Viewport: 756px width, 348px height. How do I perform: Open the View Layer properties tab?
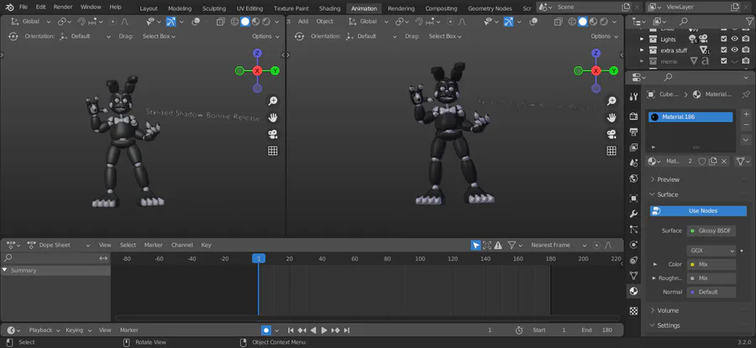click(633, 148)
